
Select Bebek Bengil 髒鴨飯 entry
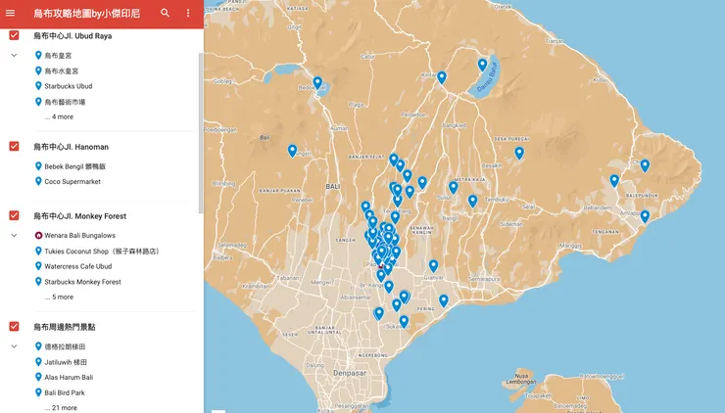[74, 166]
